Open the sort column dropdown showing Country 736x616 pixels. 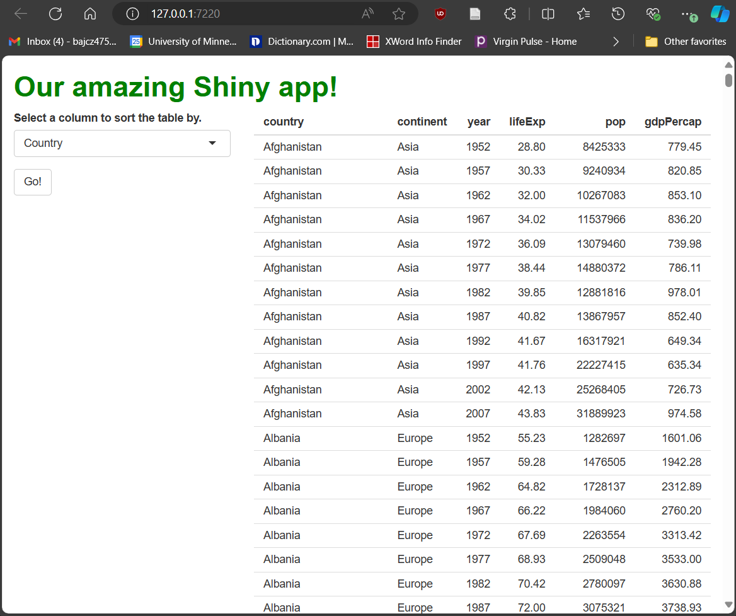click(122, 144)
